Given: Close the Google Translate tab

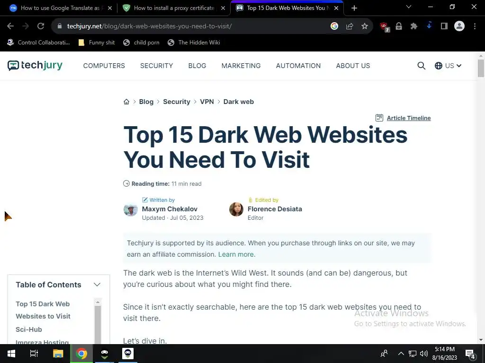Looking at the screenshot, I should (x=110, y=8).
